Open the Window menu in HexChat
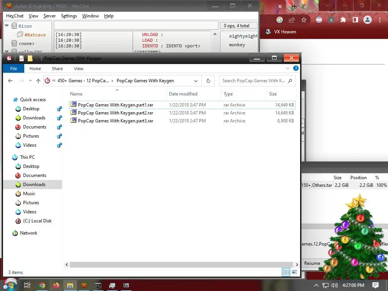Viewport: 388px width, 291px height. click(x=90, y=16)
